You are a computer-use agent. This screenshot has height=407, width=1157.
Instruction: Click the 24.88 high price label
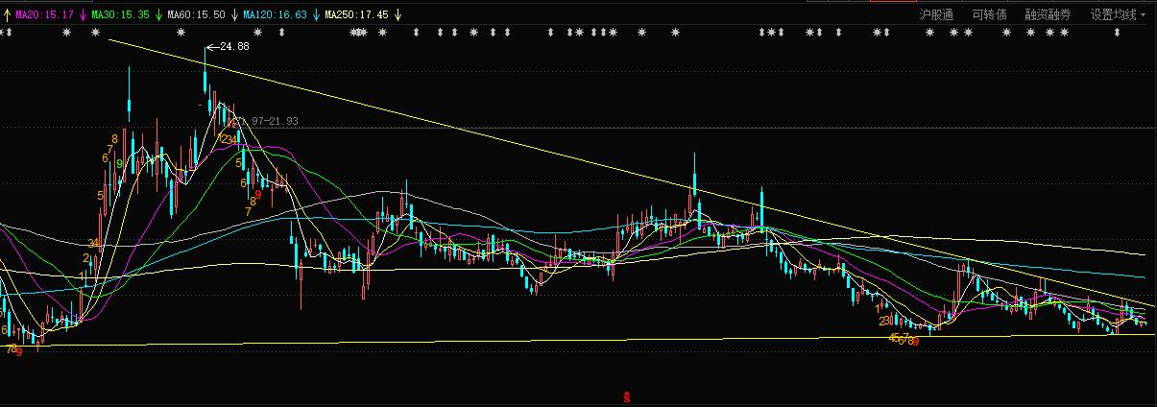pos(234,46)
